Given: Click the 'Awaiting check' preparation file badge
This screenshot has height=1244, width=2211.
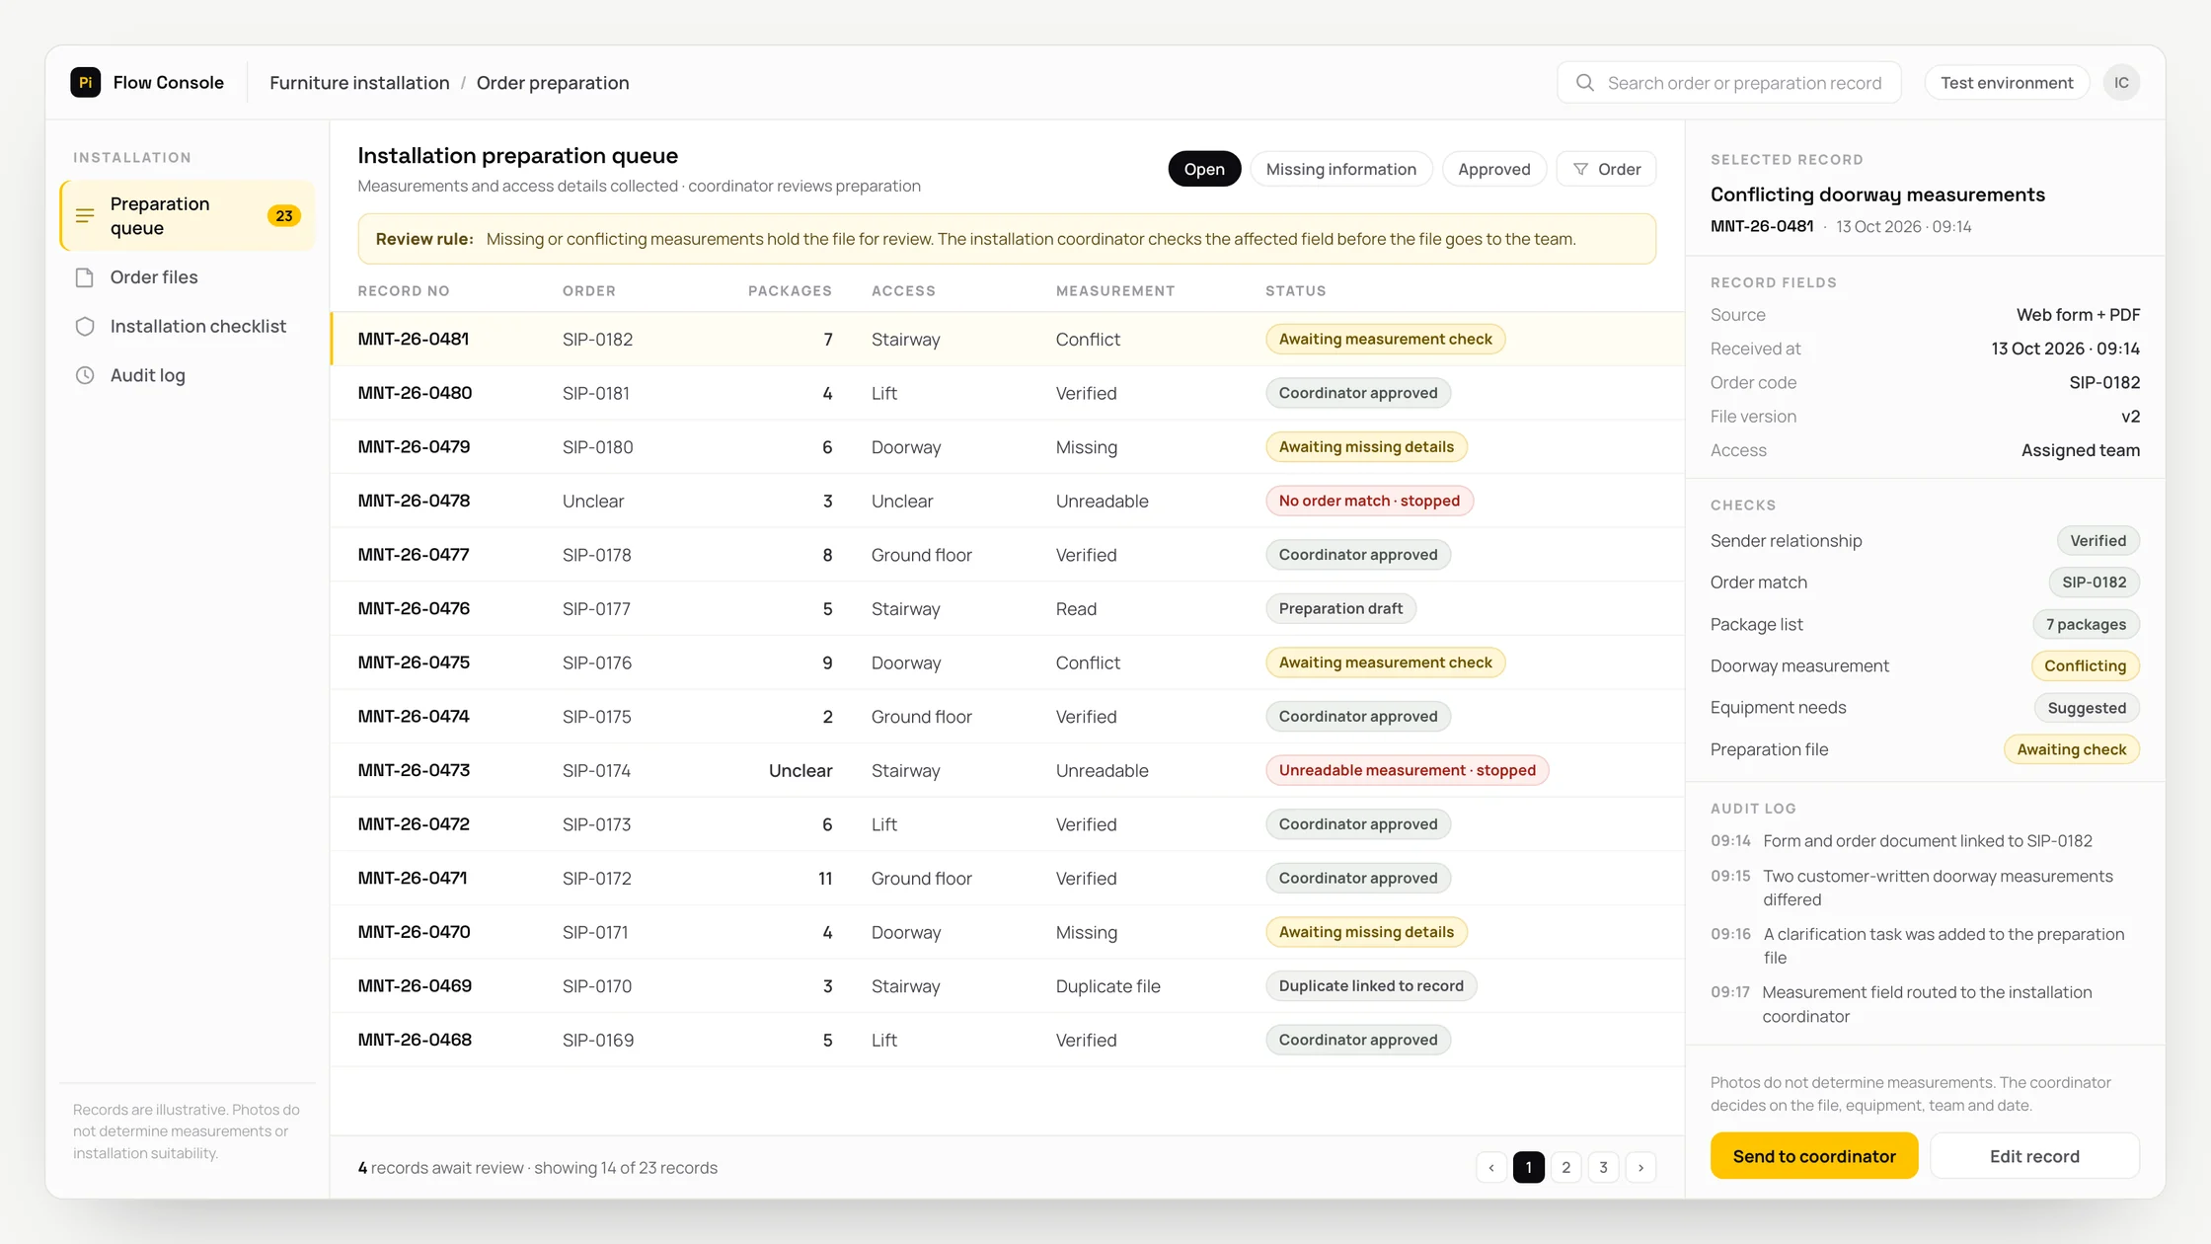Looking at the screenshot, I should coord(2071,750).
